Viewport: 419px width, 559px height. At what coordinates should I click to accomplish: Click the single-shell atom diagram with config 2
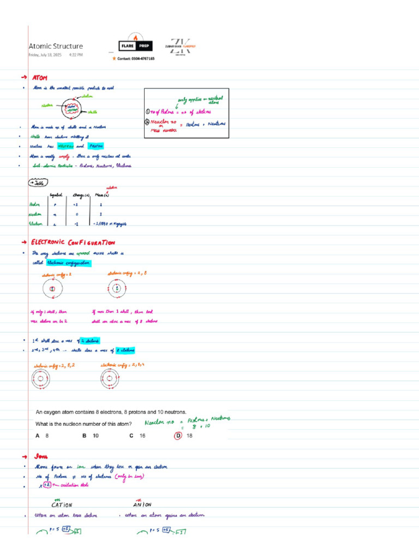(52, 289)
